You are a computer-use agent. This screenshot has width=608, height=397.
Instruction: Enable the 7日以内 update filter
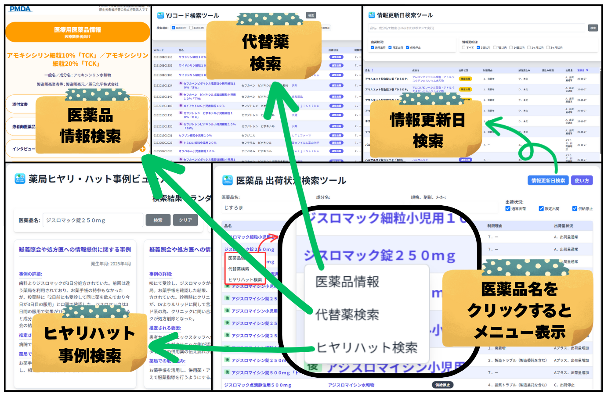[494, 47]
